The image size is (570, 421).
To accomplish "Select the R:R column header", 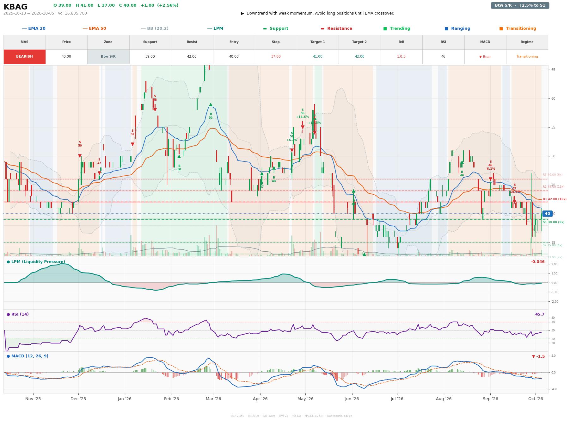I will (x=401, y=42).
